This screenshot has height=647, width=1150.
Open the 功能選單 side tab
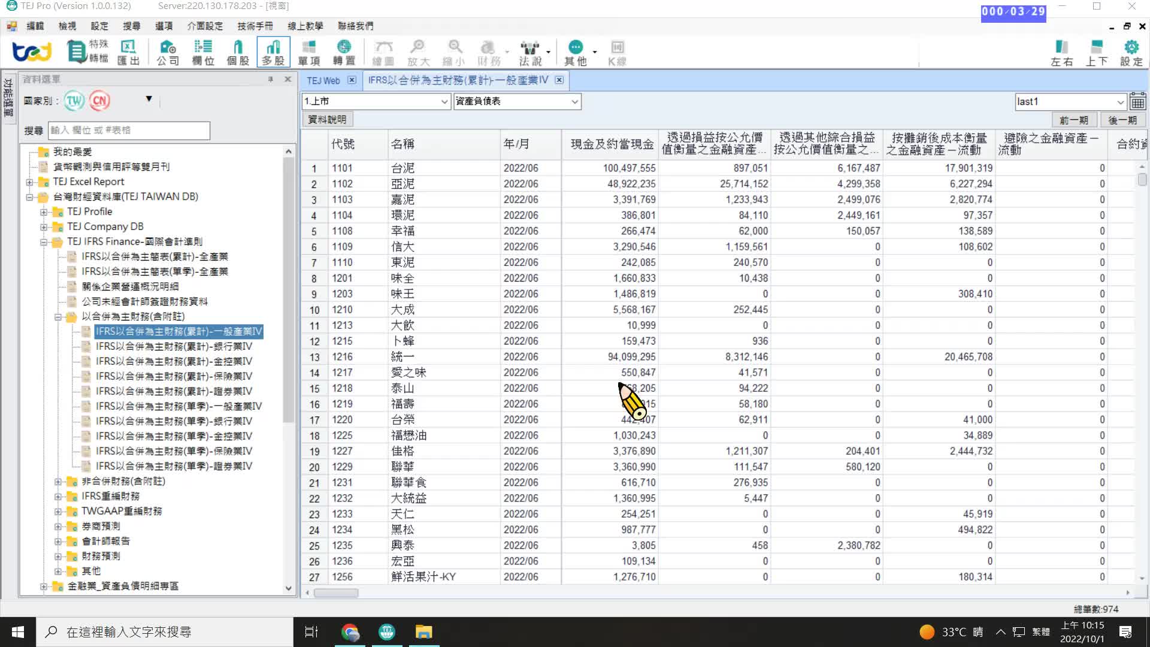click(x=8, y=97)
